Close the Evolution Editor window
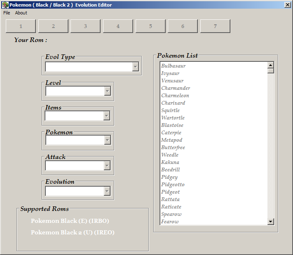Screen dimensions: 293x255 [287, 5]
